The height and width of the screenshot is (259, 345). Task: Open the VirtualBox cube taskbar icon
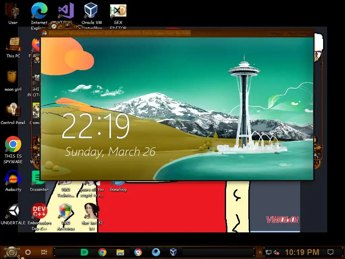(x=174, y=252)
